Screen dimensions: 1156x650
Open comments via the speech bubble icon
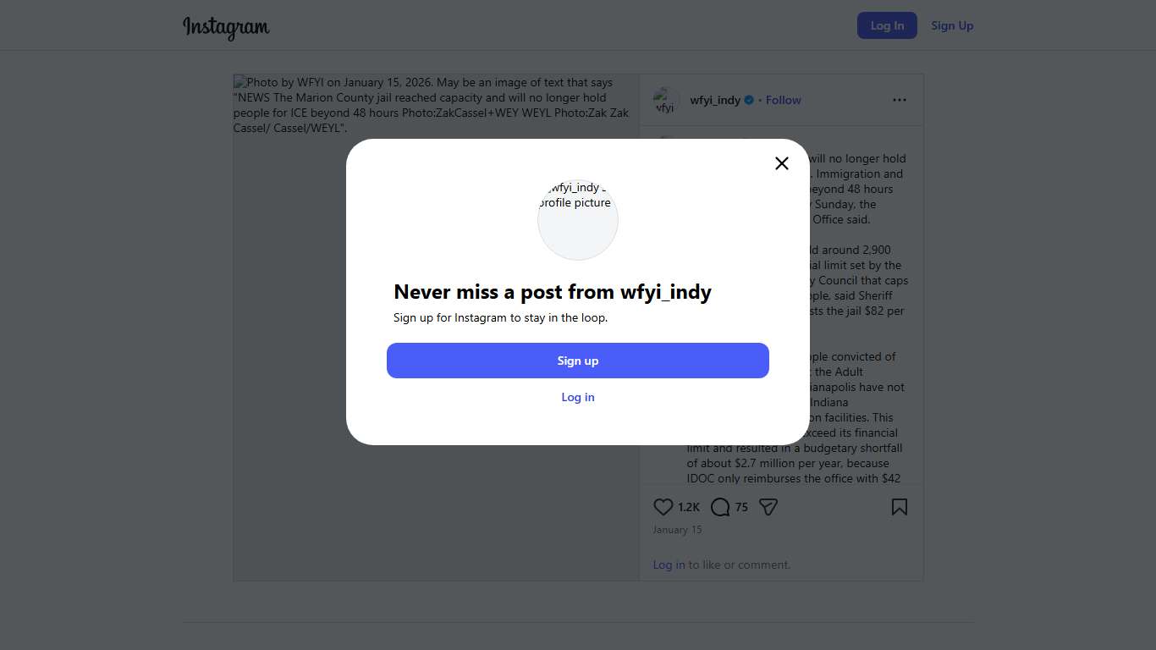click(x=720, y=507)
